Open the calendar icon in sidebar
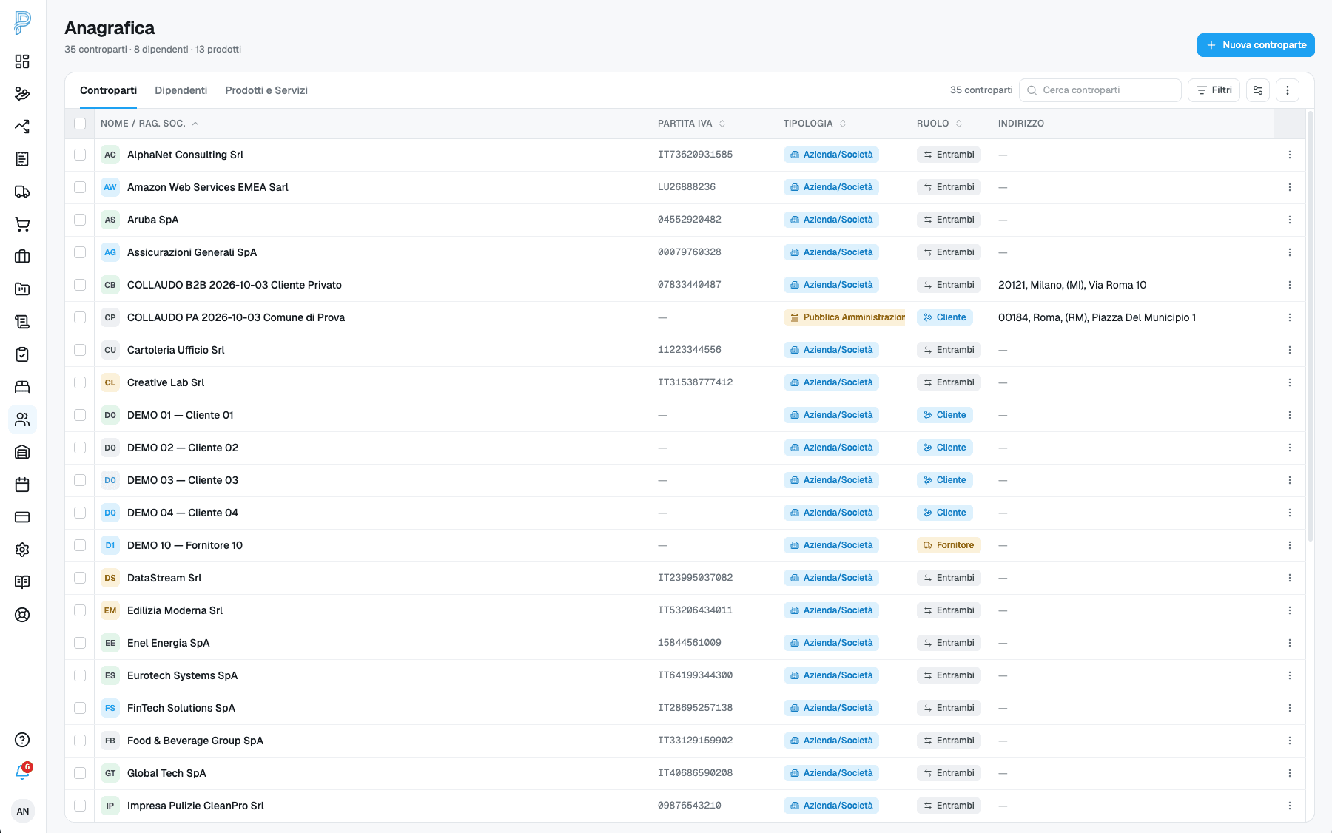1332x833 pixels. point(22,485)
